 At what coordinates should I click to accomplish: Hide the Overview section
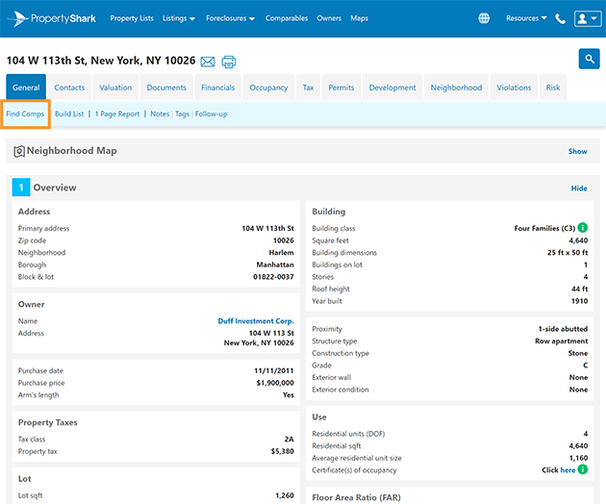(579, 189)
